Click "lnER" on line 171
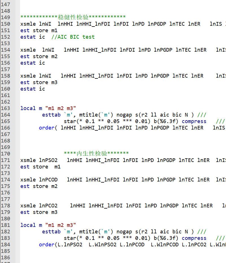226x263 pixels. point(203,160)
